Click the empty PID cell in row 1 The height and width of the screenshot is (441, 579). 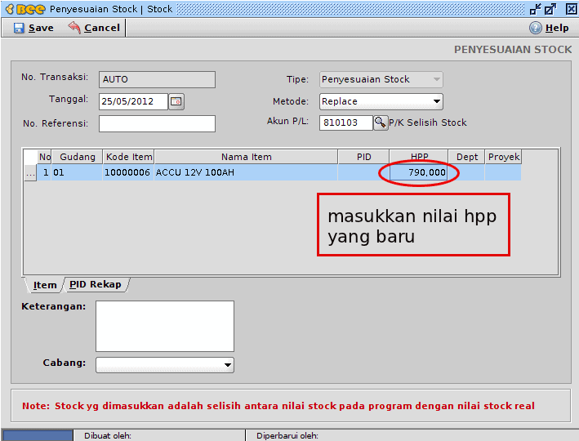click(x=363, y=173)
